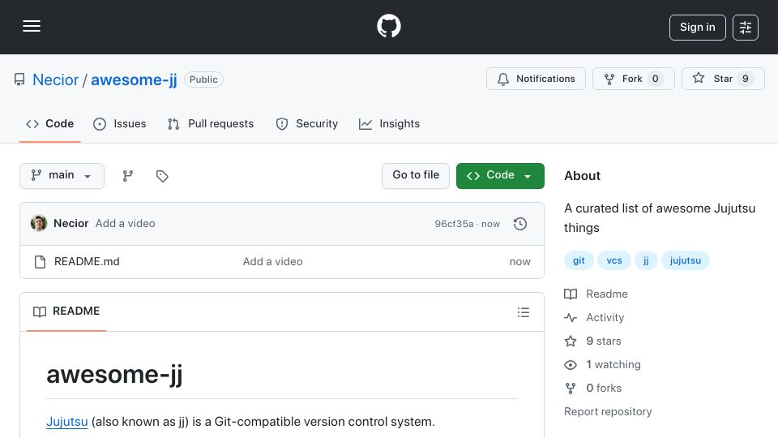778x438 pixels.
Task: Click the Public visibility badge
Action: pyautogui.click(x=203, y=79)
